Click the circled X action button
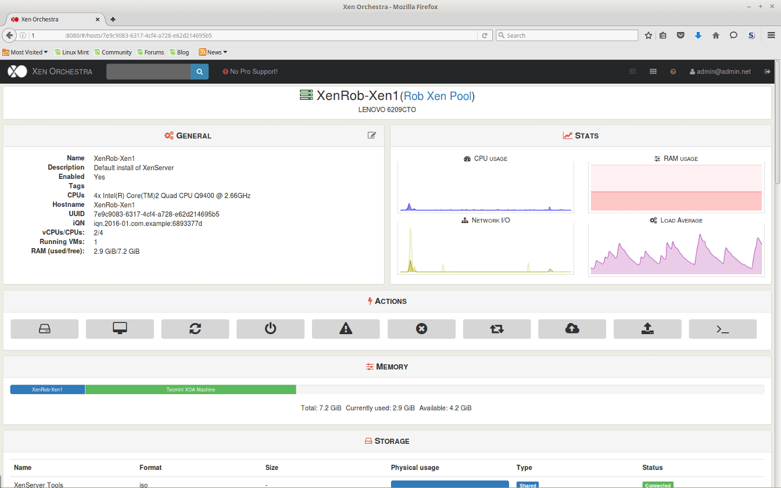Image resolution: width=781 pixels, height=488 pixels. coord(421,329)
